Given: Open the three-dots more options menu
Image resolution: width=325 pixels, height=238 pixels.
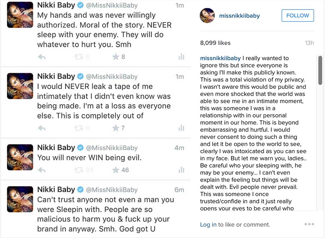Looking at the screenshot, I should pyautogui.click(x=309, y=224).
